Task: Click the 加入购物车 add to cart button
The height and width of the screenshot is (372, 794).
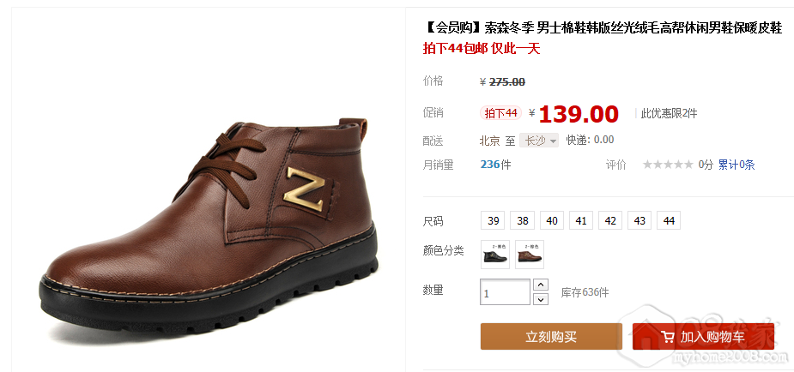Action: (703, 337)
